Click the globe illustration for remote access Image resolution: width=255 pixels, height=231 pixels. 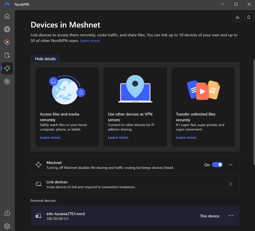point(67,90)
